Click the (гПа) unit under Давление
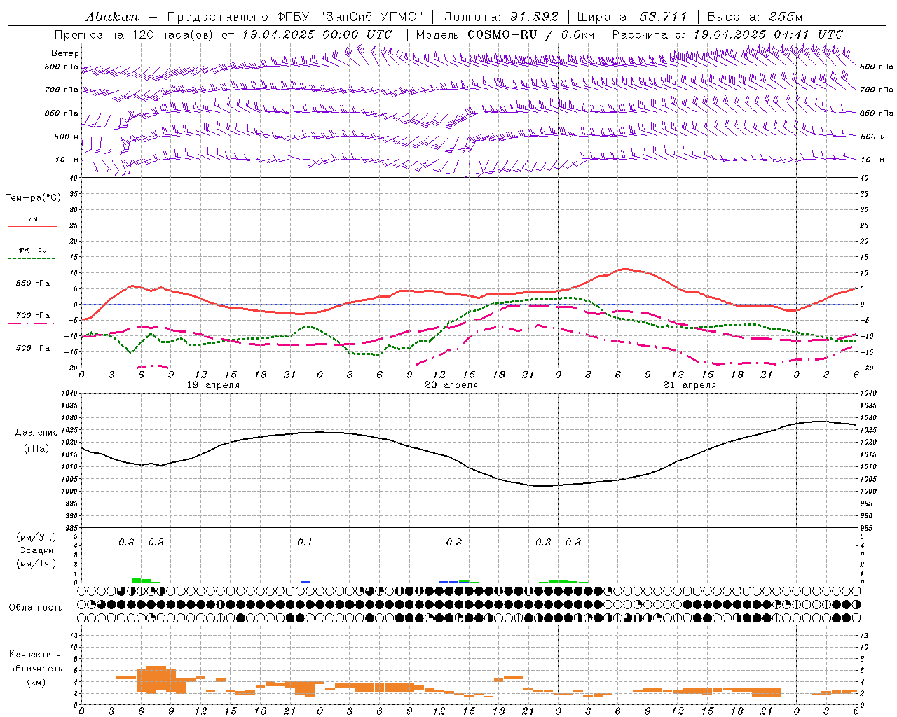 coord(36,449)
